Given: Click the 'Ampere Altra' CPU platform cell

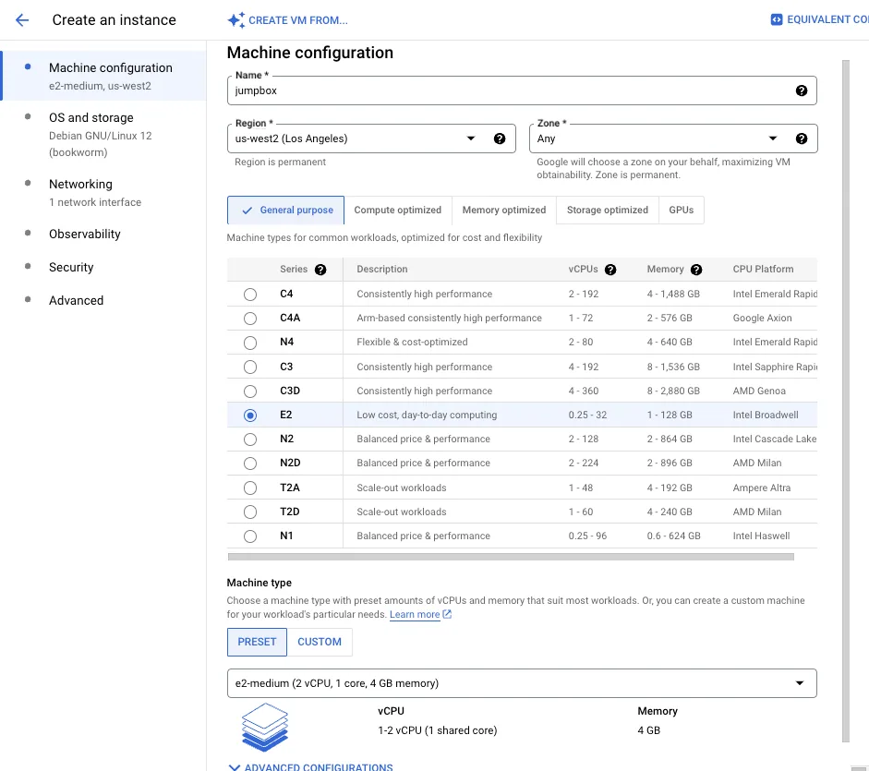Looking at the screenshot, I should [762, 488].
